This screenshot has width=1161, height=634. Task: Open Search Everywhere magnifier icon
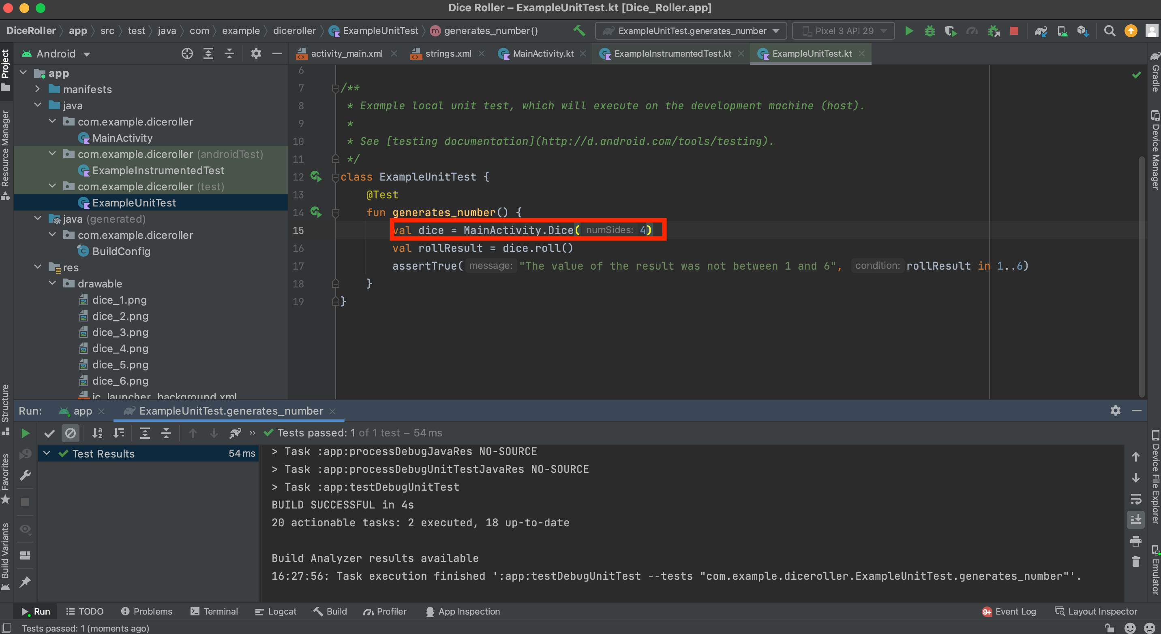click(1110, 31)
